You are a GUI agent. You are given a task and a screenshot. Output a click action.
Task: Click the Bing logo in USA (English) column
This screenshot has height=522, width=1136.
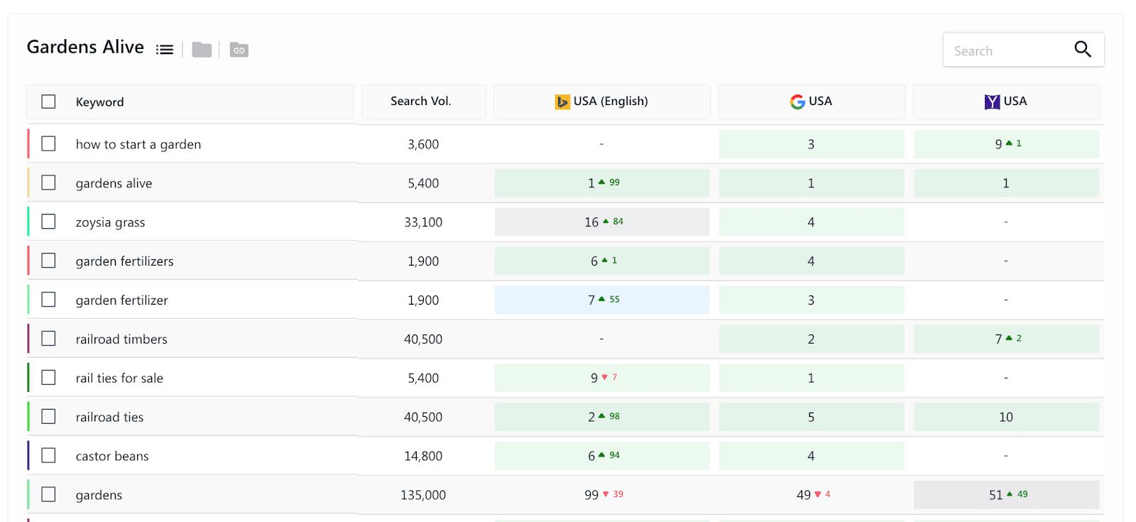click(x=562, y=102)
